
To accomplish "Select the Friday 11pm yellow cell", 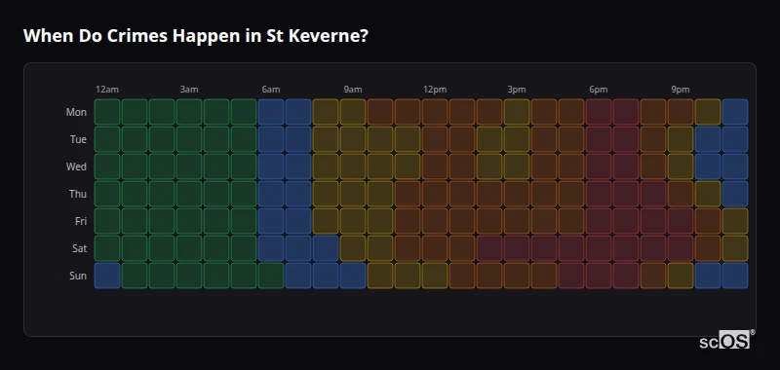I will click(735, 221).
